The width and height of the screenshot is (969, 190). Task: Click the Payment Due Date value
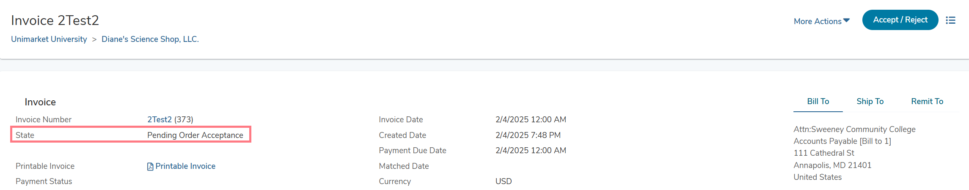coord(531,151)
